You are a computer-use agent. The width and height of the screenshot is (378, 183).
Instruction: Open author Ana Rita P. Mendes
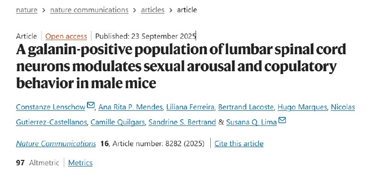pos(130,107)
